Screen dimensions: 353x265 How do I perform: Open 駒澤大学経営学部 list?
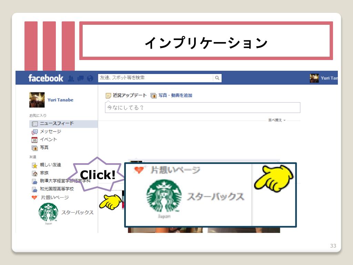pyautogui.click(x=65, y=181)
